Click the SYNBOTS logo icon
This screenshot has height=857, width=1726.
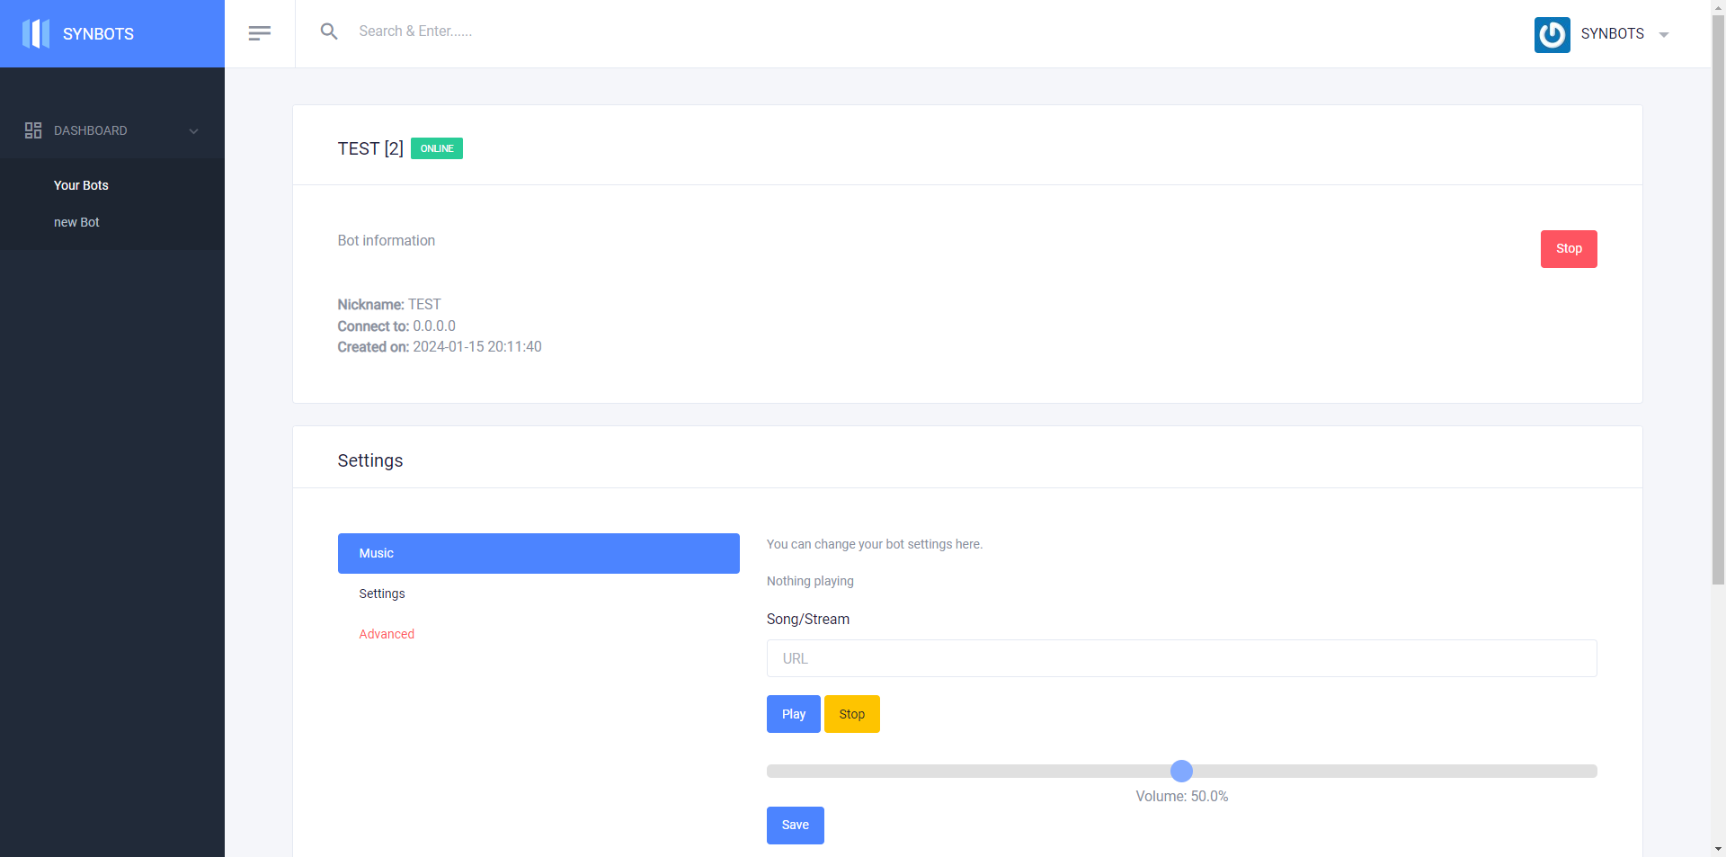coord(36,33)
